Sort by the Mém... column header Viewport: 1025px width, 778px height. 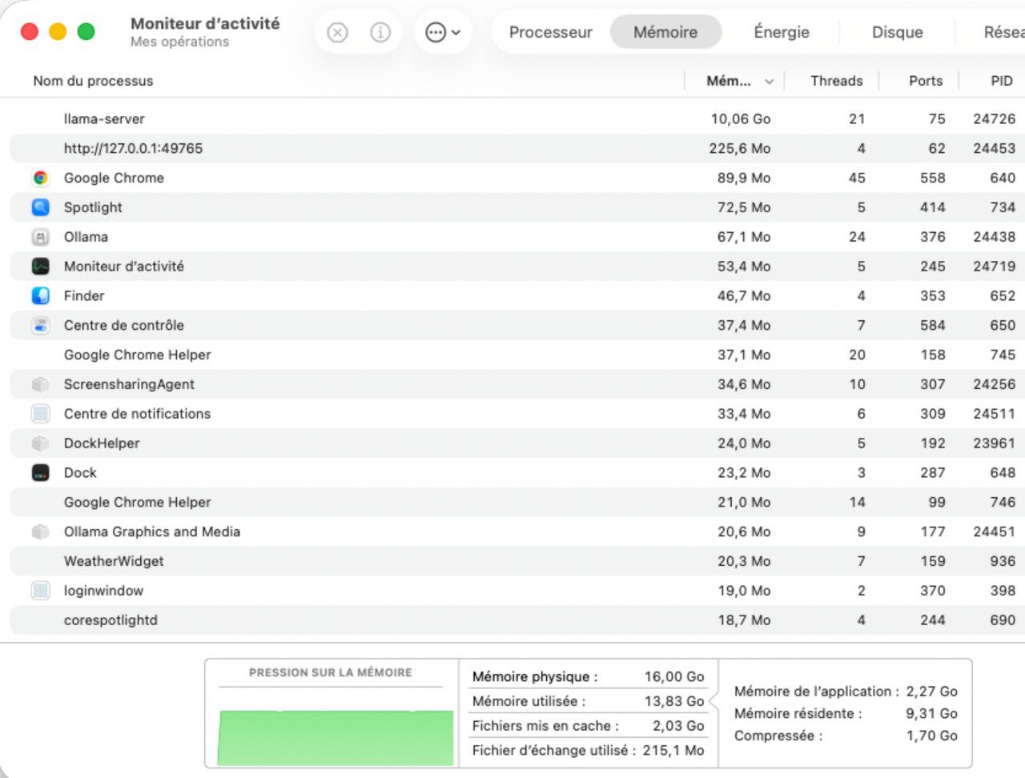(734, 81)
